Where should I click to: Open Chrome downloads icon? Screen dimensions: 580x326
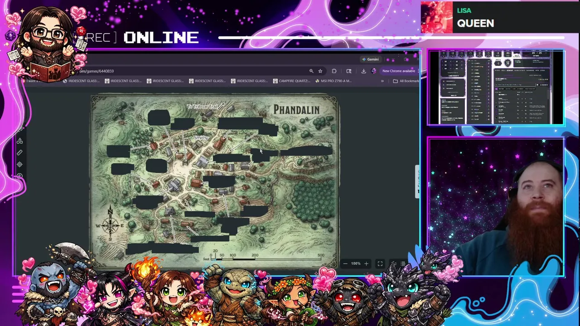363,71
